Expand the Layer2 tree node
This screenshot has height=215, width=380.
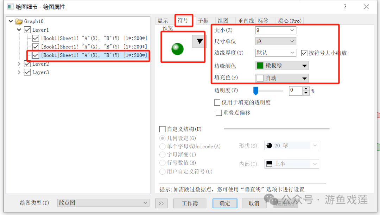pos(19,64)
